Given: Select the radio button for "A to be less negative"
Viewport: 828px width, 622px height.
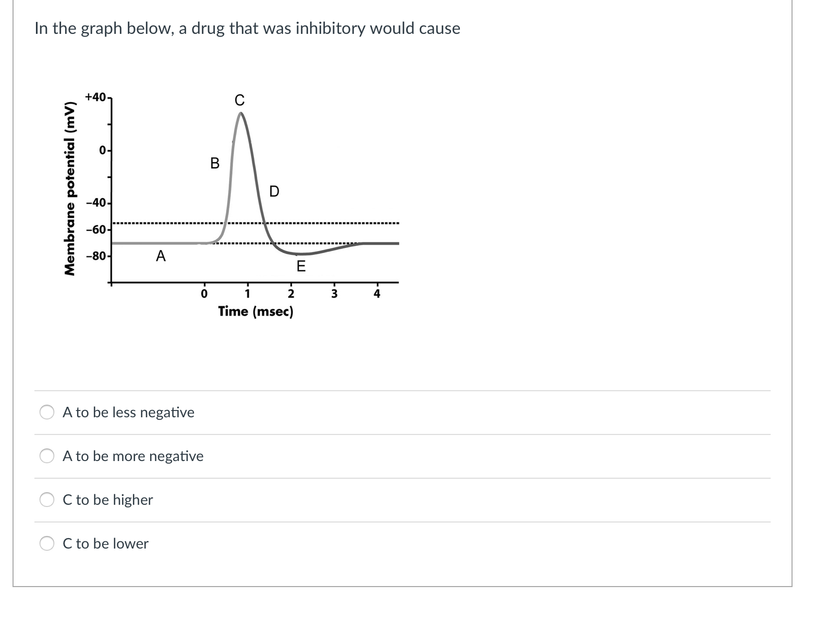Looking at the screenshot, I should click(x=47, y=413).
